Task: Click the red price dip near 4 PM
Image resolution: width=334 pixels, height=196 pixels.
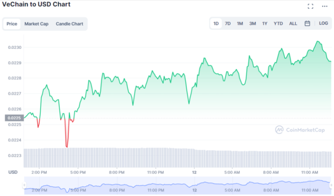Action: click(67, 145)
